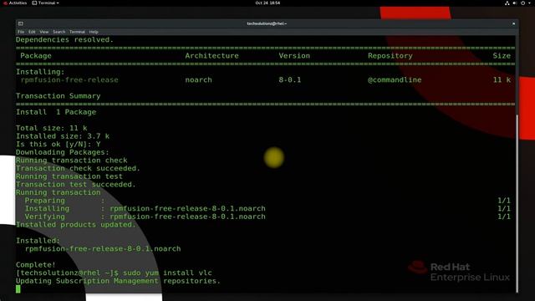Click 'Updating Subscription Management repositories.' line
The height and width of the screenshot is (301, 535).
[x=119, y=281]
